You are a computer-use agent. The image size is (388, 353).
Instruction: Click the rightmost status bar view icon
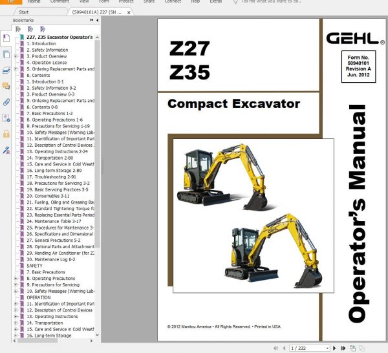361,348
